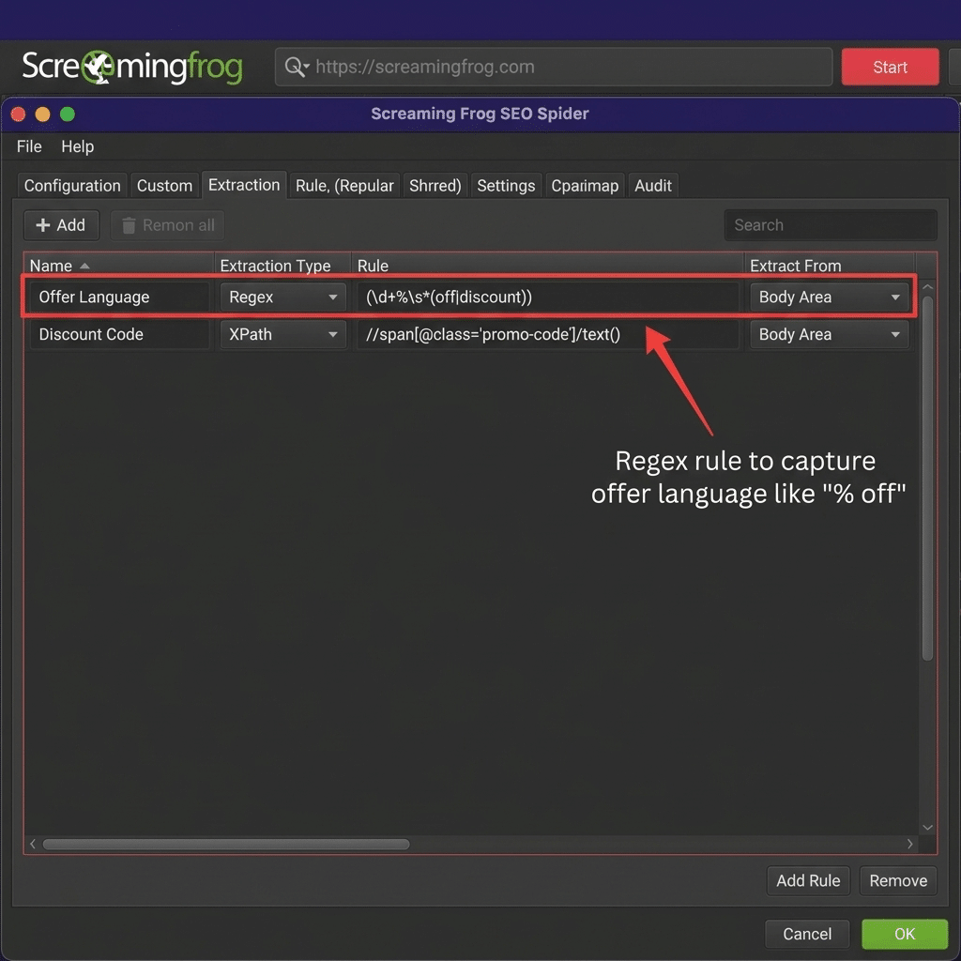Open the Help menu
This screenshot has height=961, width=961.
77,146
